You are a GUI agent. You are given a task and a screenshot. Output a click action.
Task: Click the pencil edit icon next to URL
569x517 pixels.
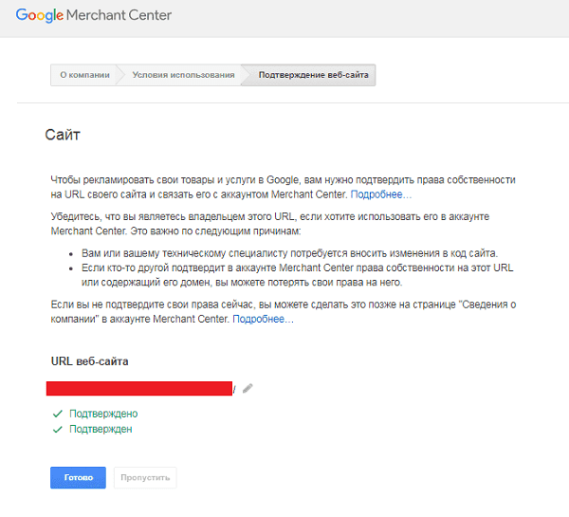click(248, 389)
